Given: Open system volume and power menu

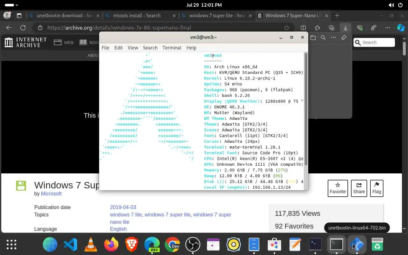Looking at the screenshot, I should (x=396, y=5).
